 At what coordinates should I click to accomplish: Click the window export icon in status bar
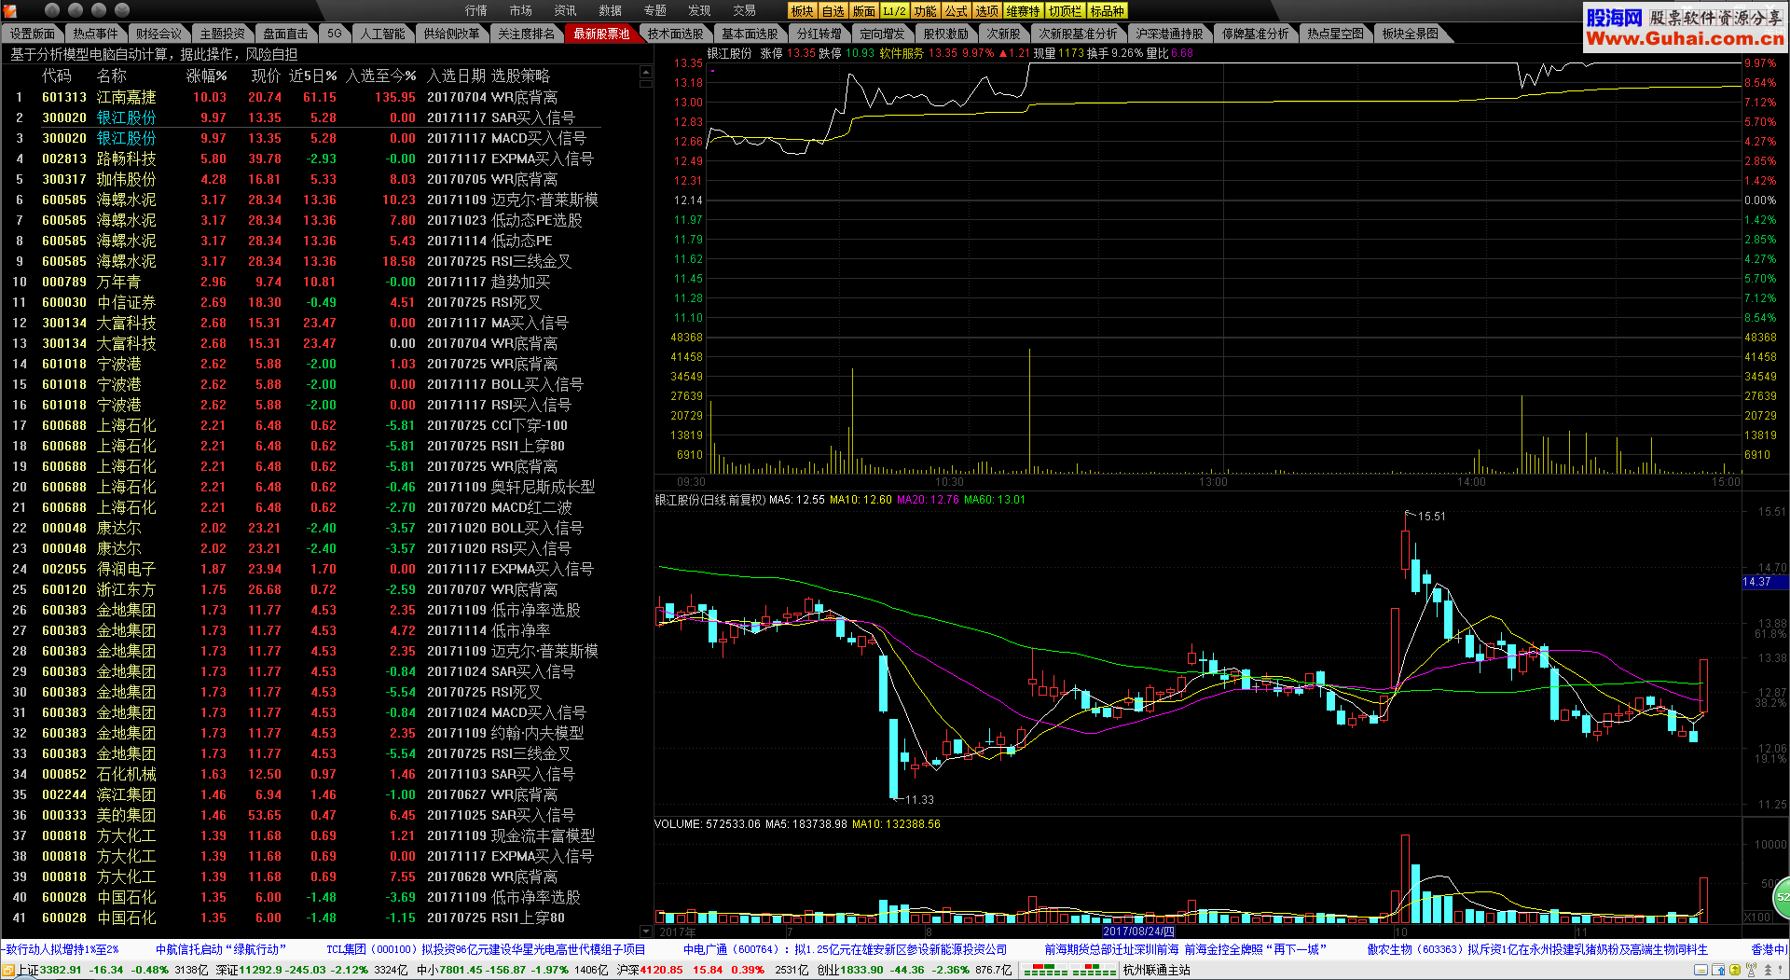pos(1718,971)
